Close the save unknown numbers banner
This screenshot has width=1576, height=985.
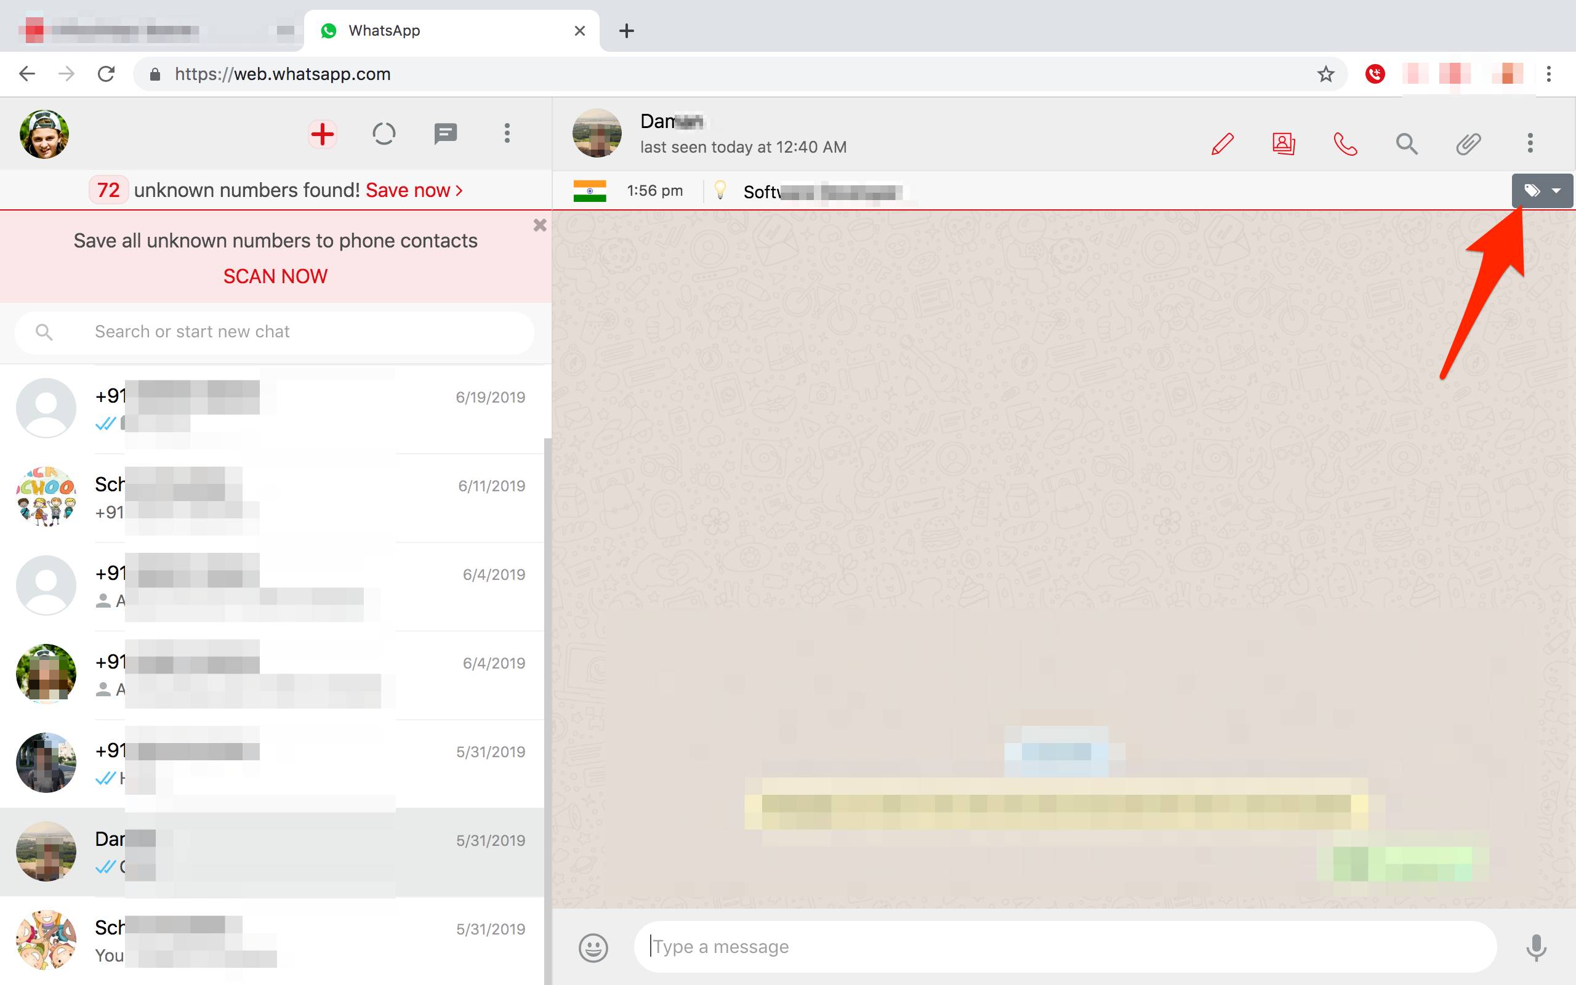click(539, 225)
